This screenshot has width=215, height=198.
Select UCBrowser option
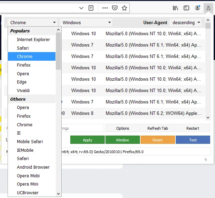pos(32,192)
